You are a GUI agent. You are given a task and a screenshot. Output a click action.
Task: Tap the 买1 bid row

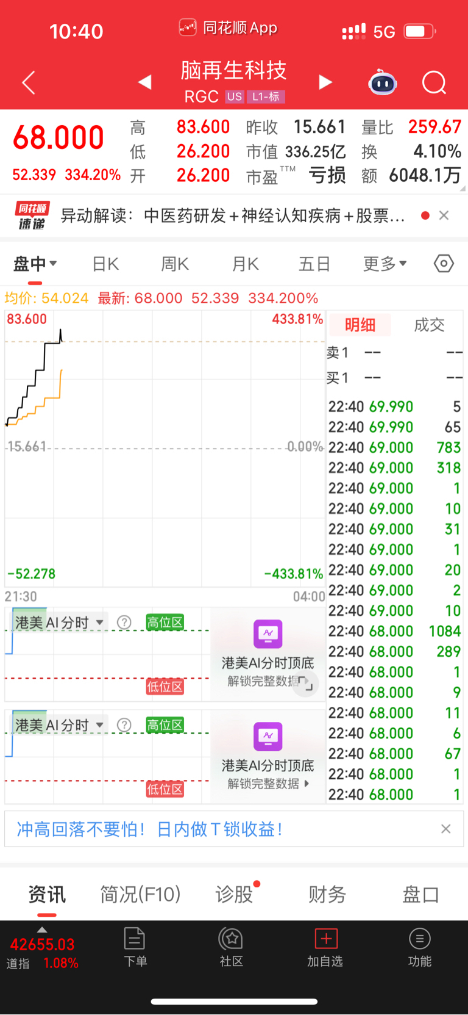[394, 378]
